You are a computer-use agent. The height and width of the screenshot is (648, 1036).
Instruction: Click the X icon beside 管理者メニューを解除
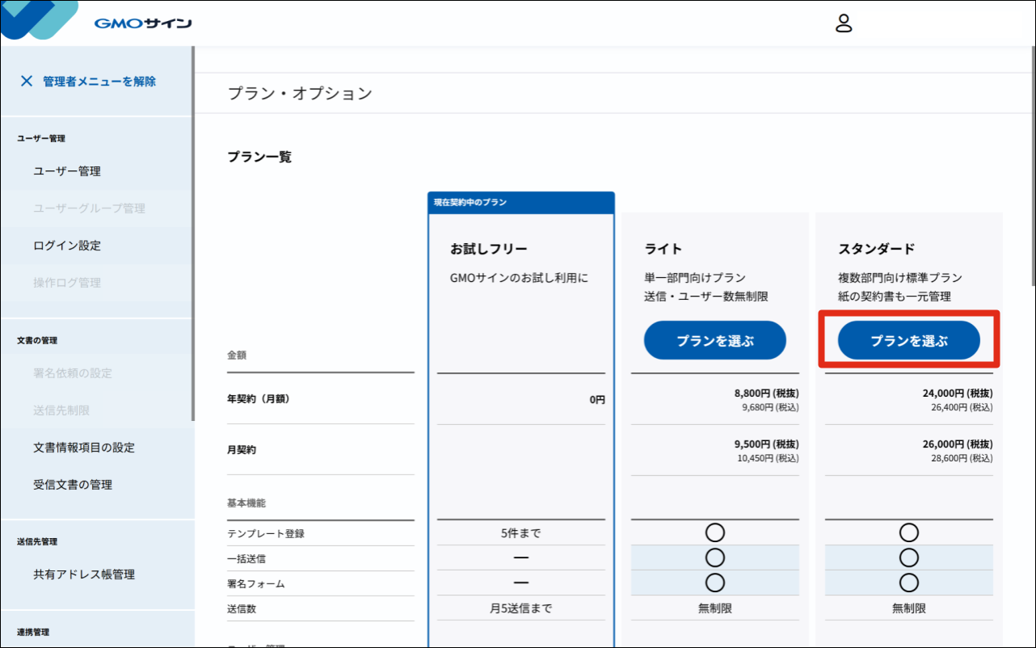tap(27, 81)
